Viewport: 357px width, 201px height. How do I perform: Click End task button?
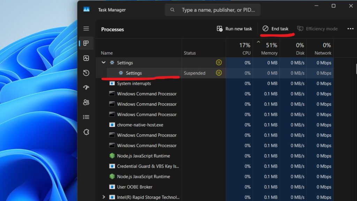pyautogui.click(x=275, y=29)
